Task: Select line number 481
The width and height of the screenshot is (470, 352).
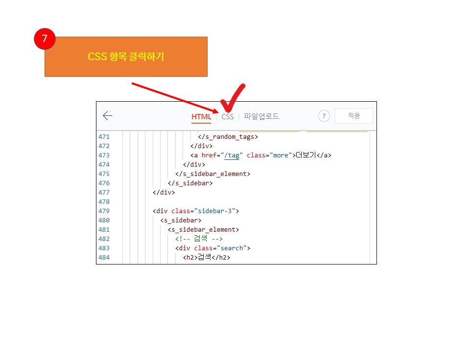Action: [x=104, y=230]
